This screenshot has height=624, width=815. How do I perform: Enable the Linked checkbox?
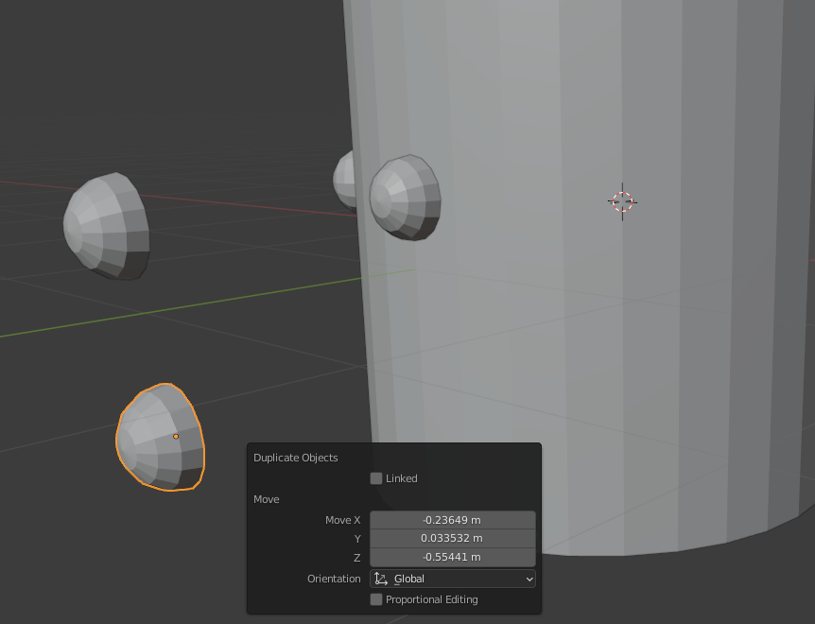point(375,478)
